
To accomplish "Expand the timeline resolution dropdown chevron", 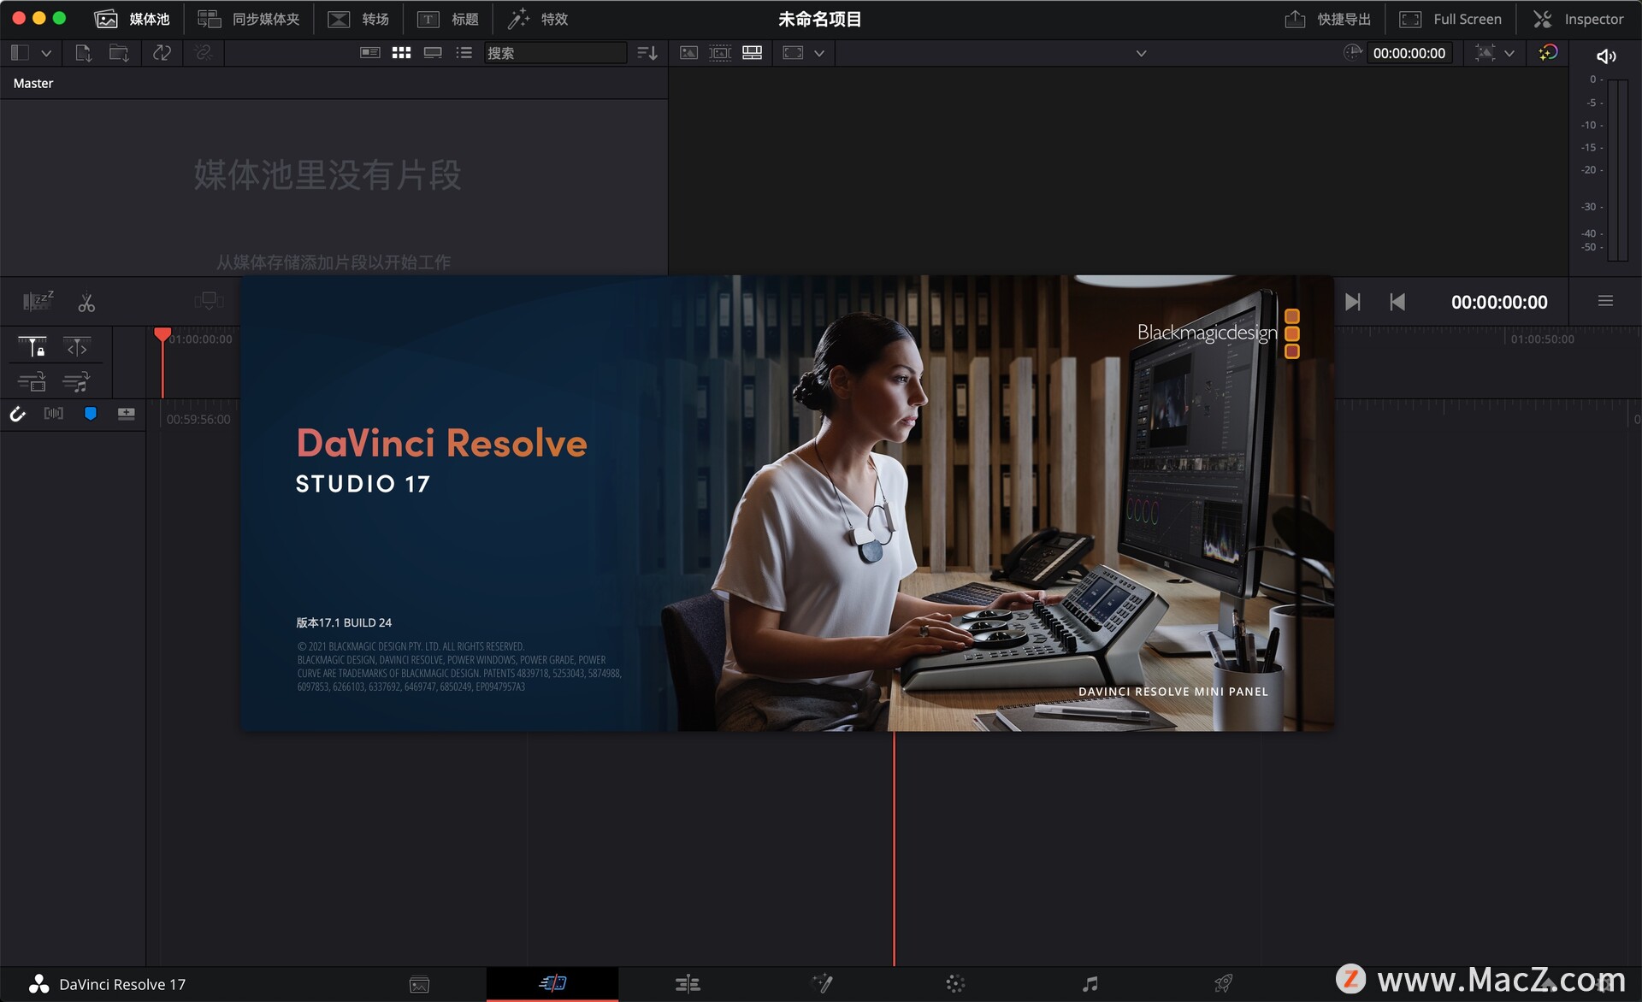I will pyautogui.click(x=819, y=53).
